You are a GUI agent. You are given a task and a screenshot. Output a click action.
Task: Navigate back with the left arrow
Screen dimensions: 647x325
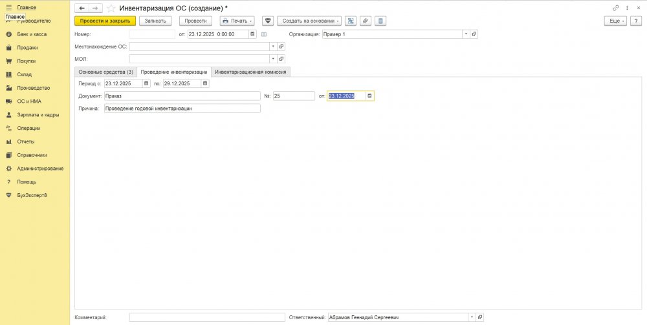[82, 8]
